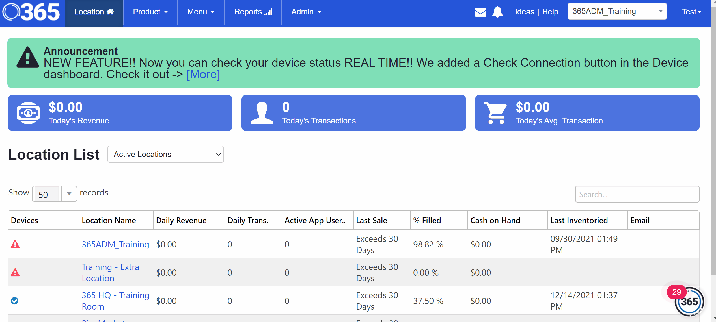Sort by % Filled column header
716x322 pixels.
pos(439,220)
